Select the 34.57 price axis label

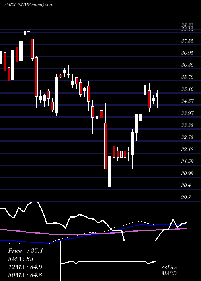coord(187,101)
